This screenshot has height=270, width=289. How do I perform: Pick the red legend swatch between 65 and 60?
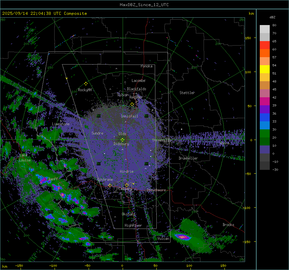[x=265, y=45]
